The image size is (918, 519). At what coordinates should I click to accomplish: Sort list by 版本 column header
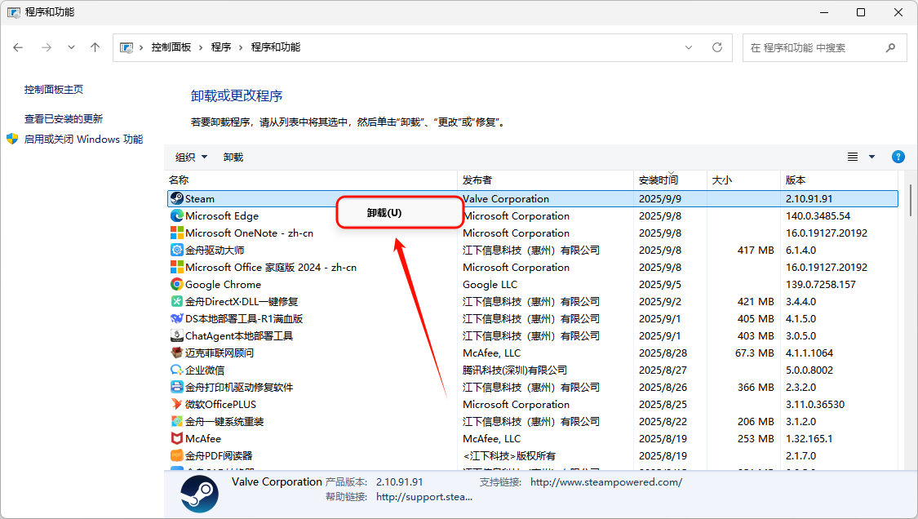[x=839, y=180]
